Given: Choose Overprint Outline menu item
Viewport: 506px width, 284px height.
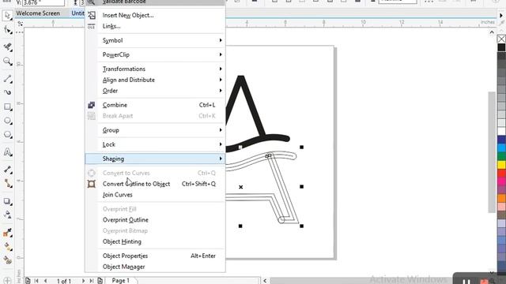Looking at the screenshot, I should (x=125, y=220).
